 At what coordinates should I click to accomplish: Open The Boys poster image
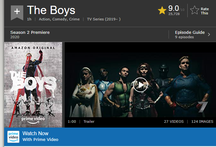coord(33,85)
